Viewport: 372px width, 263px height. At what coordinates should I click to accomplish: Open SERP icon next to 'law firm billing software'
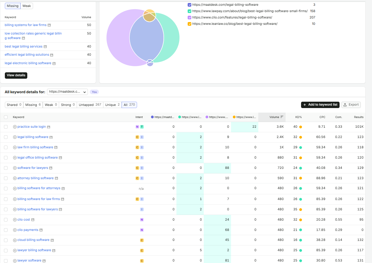(56, 148)
